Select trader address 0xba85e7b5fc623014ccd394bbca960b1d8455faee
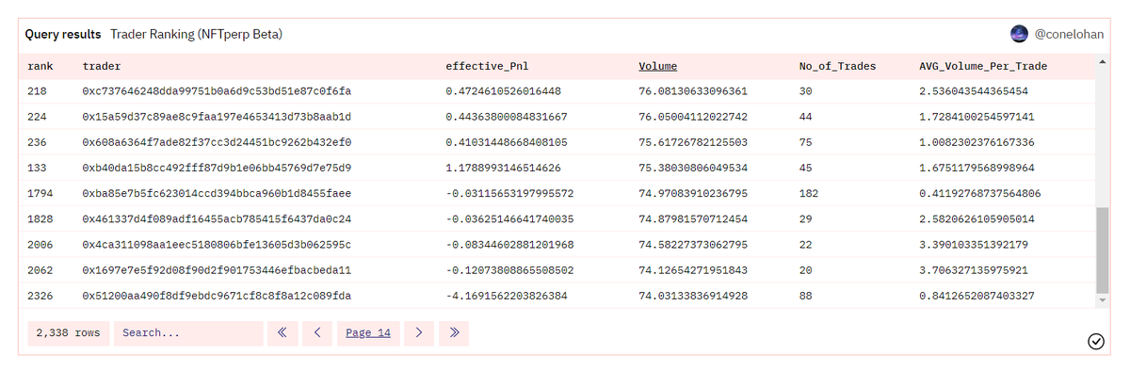This screenshot has width=1130, height=371. [217, 193]
